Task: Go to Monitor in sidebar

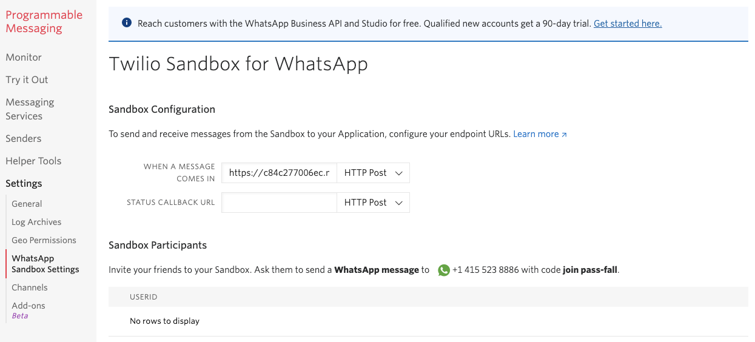Action: (24, 57)
